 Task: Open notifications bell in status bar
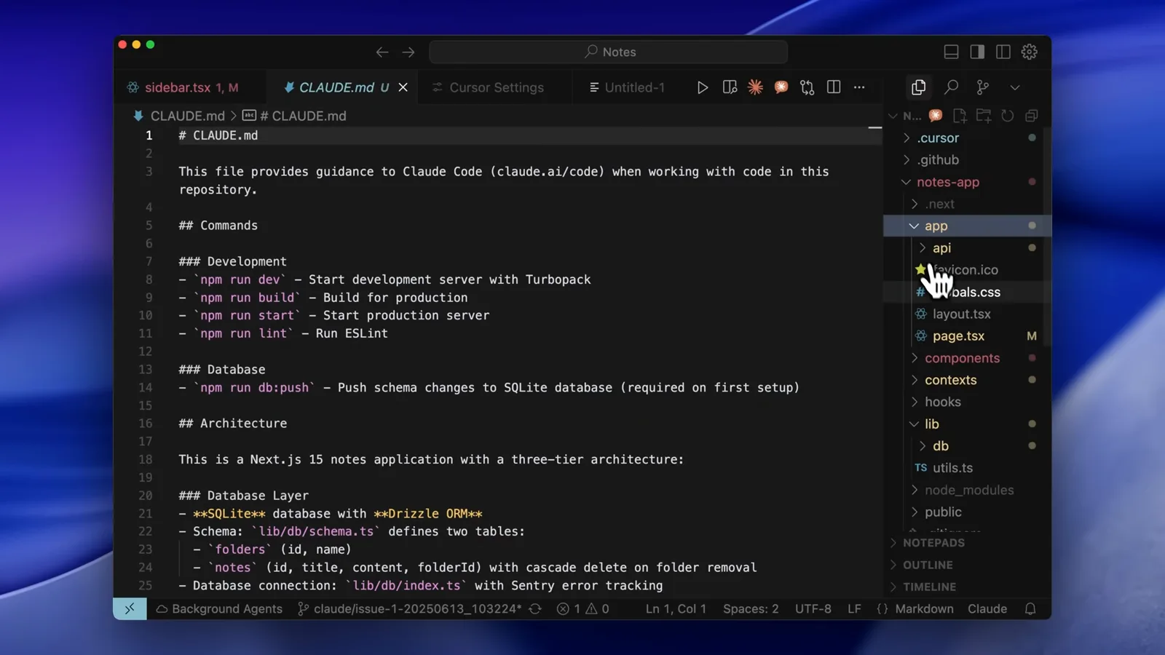coord(1030,608)
